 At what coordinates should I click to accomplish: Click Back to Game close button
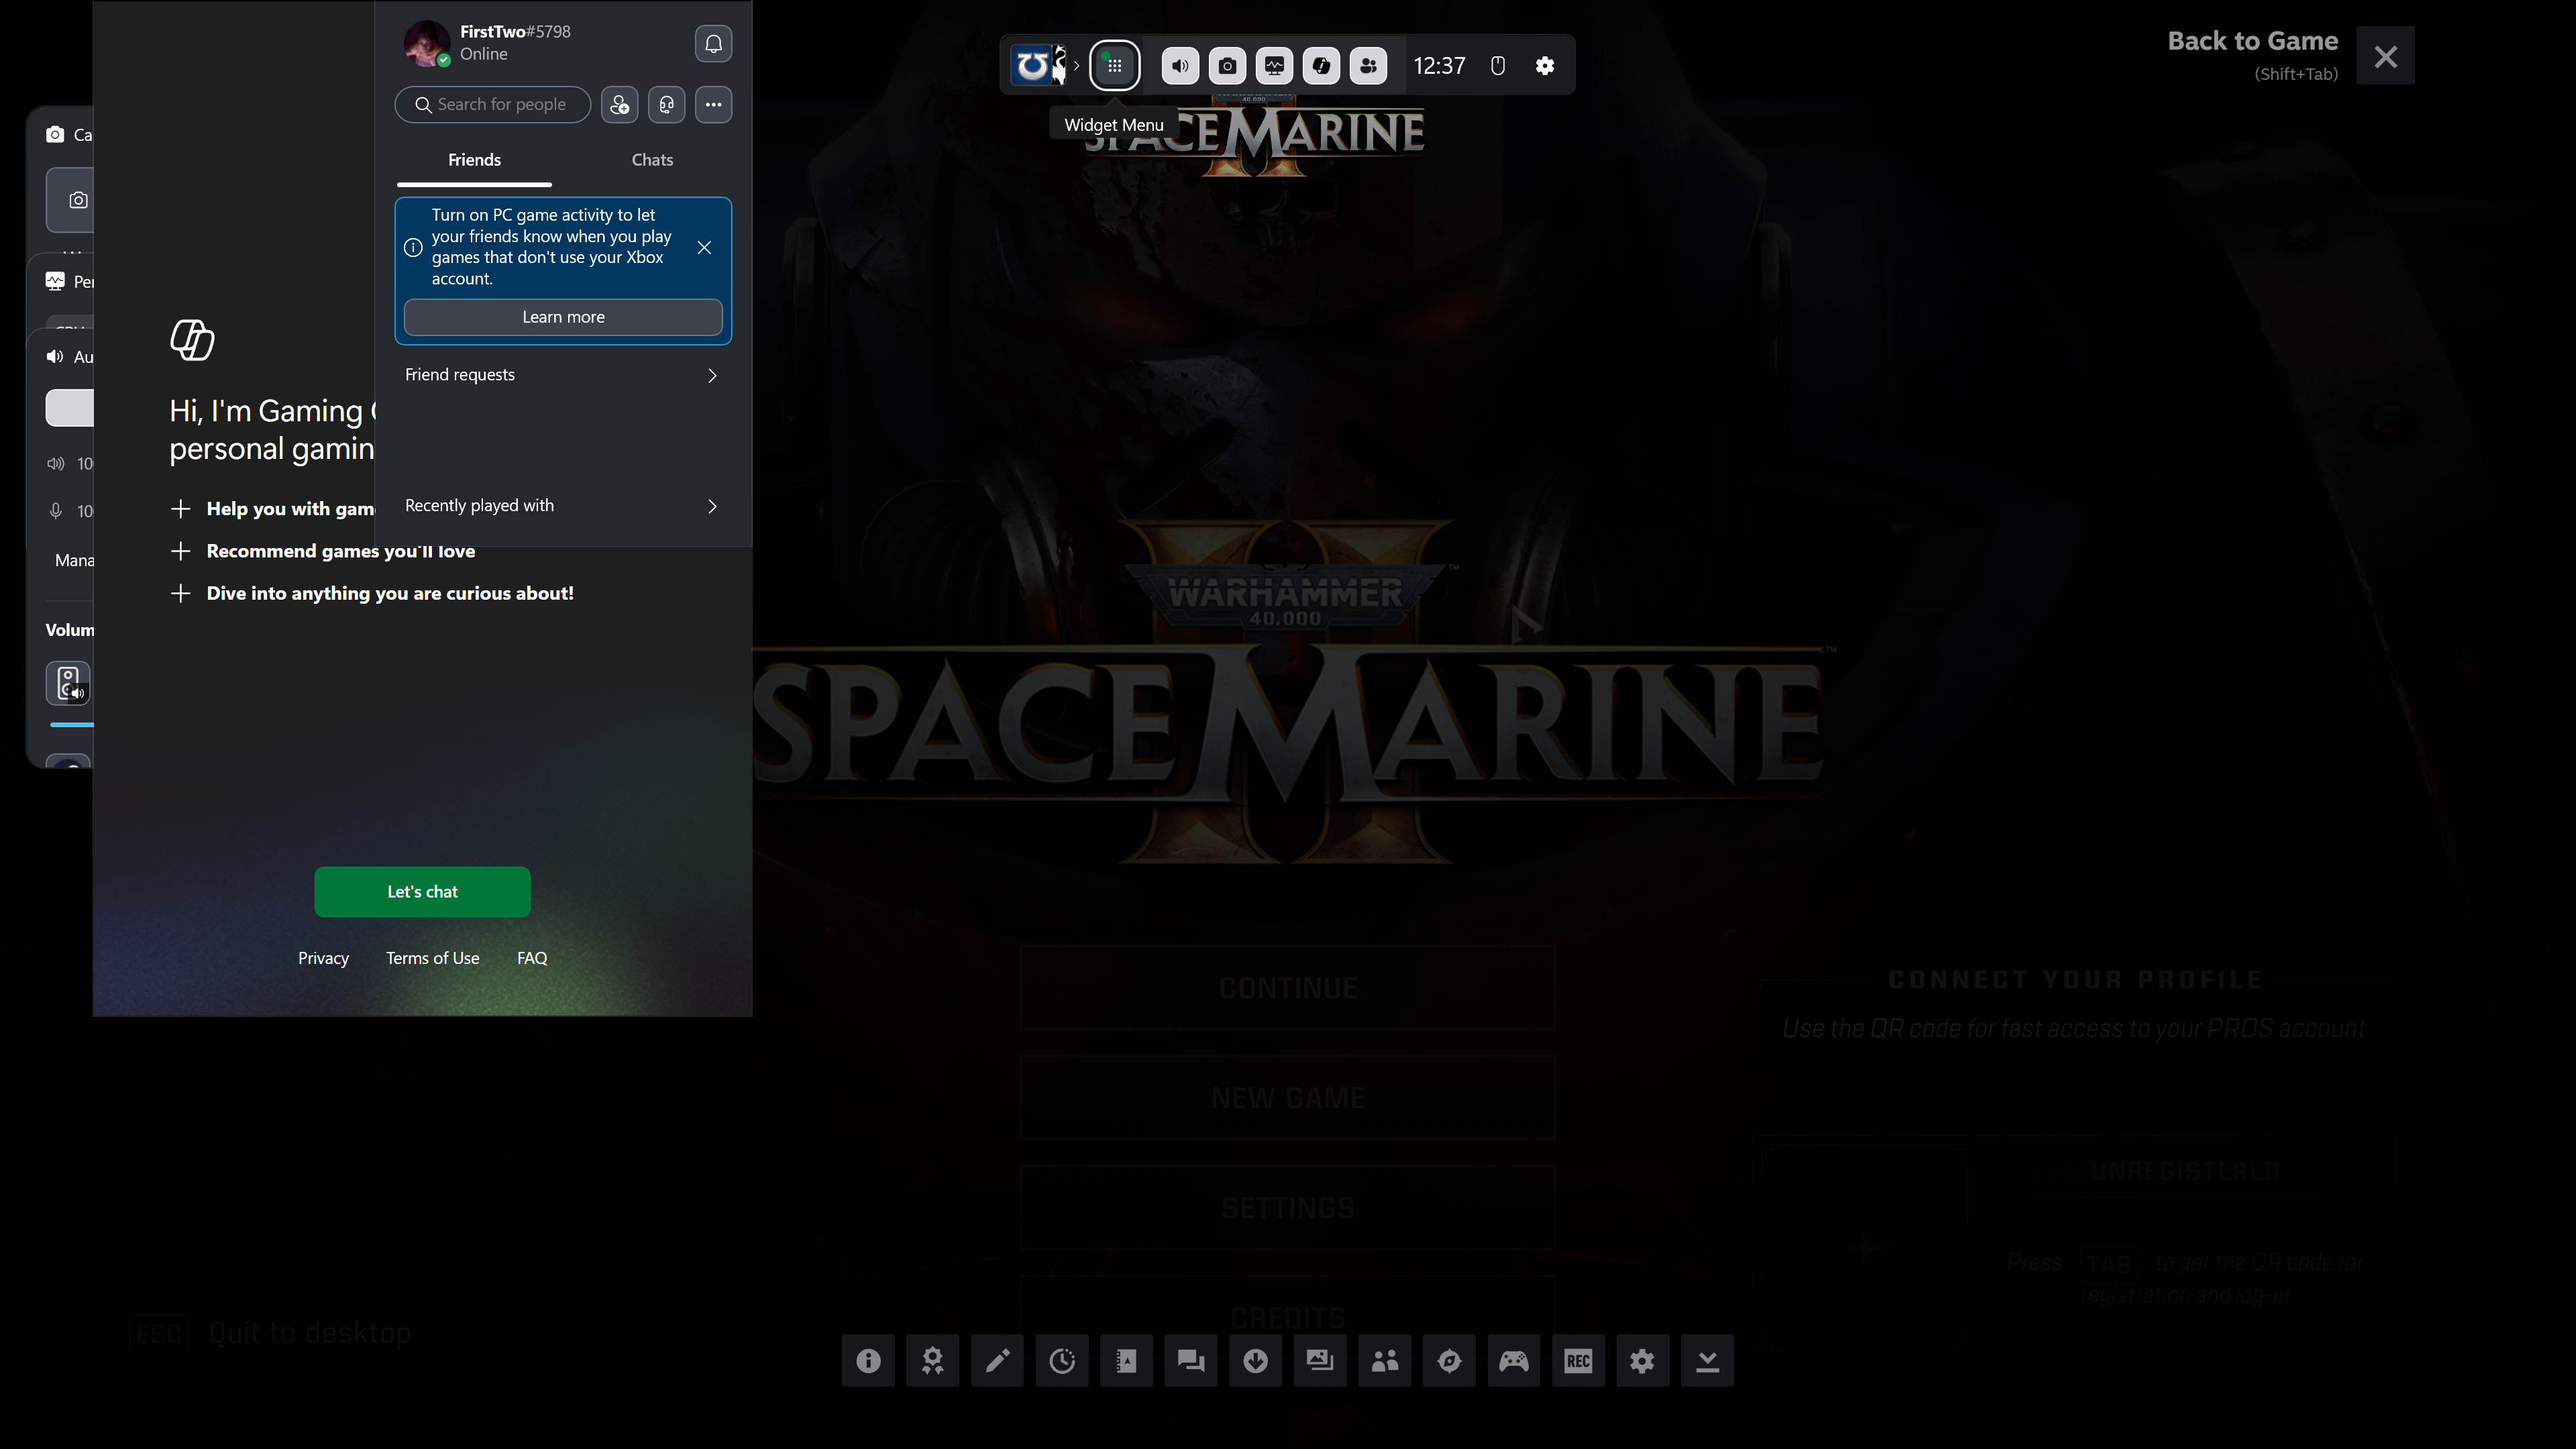(x=2386, y=56)
